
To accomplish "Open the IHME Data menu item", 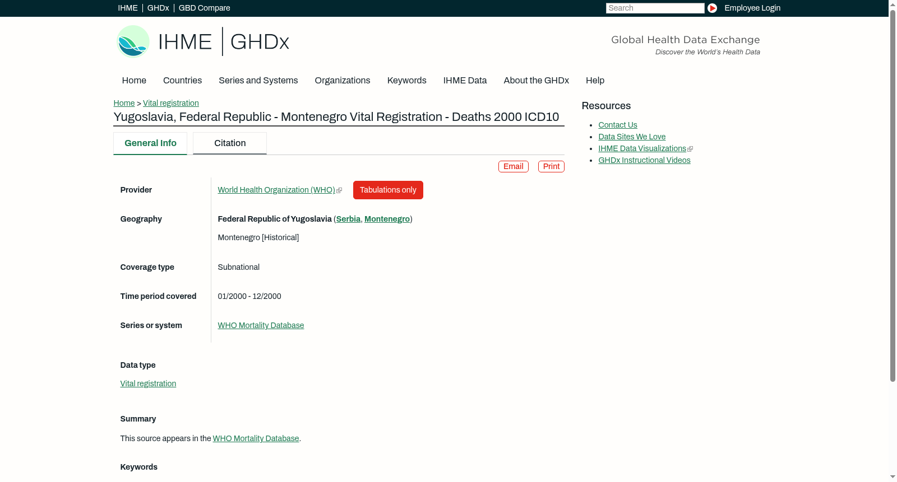I will (465, 81).
